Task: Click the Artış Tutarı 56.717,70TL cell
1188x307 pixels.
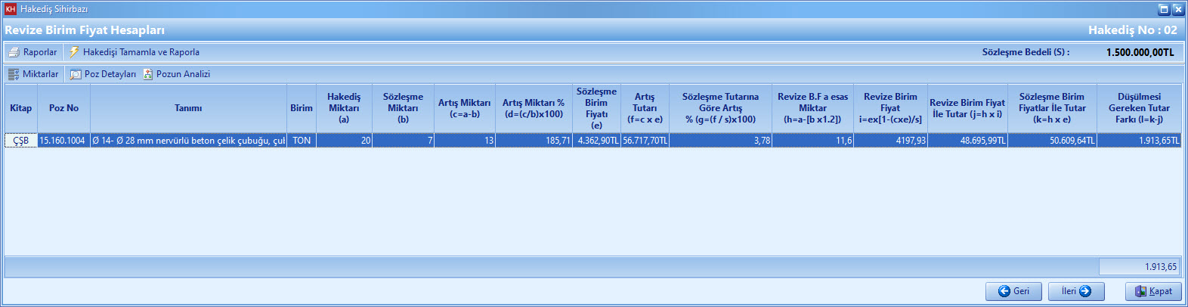Action: [x=645, y=141]
